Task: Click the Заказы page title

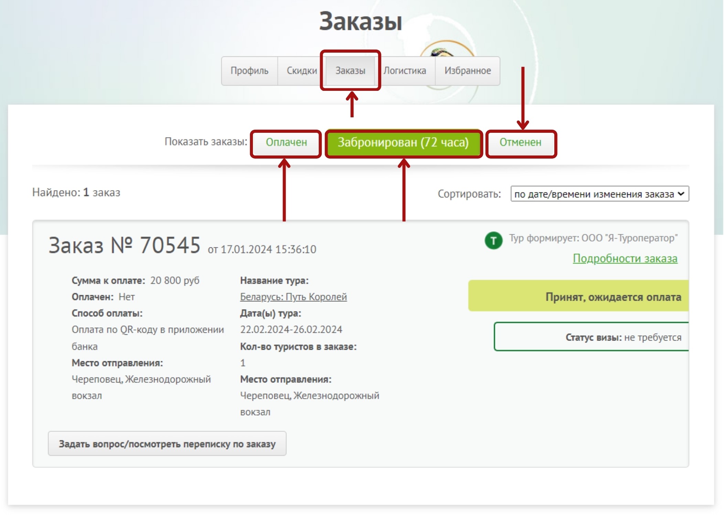Action: (x=360, y=21)
